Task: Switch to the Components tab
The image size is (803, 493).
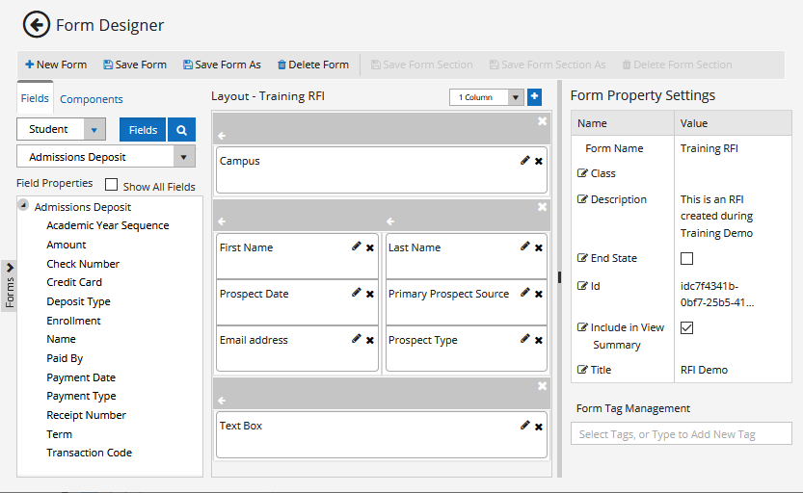Action: 92,99
